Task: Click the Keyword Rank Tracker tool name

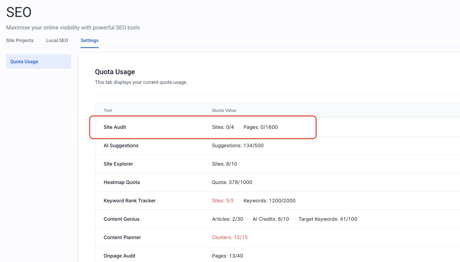Action: coord(130,201)
